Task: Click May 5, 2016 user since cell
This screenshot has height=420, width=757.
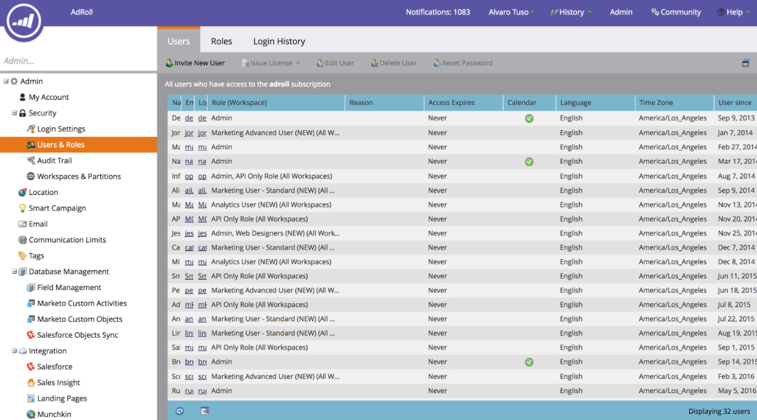Action: (x=737, y=391)
